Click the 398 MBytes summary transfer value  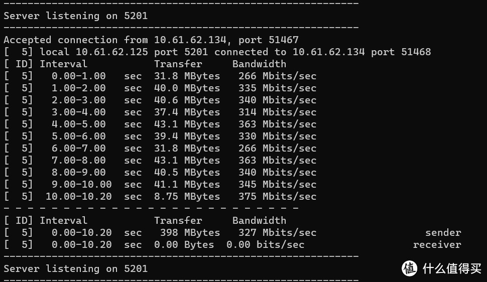(x=190, y=233)
